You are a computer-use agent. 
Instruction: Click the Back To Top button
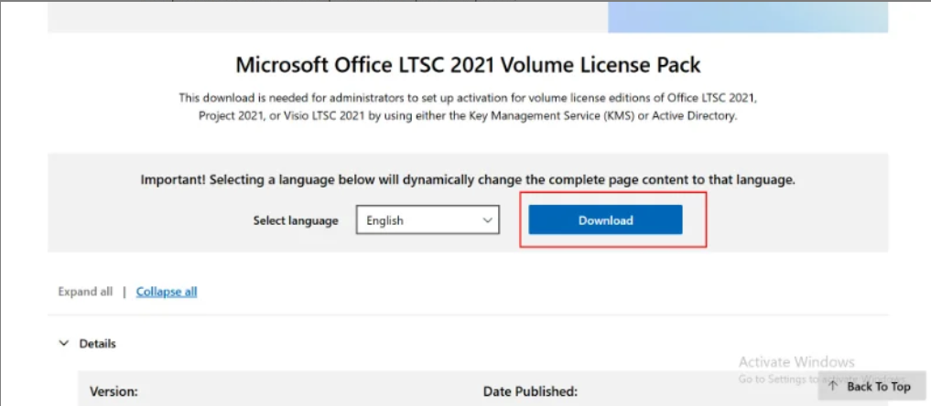(x=871, y=387)
